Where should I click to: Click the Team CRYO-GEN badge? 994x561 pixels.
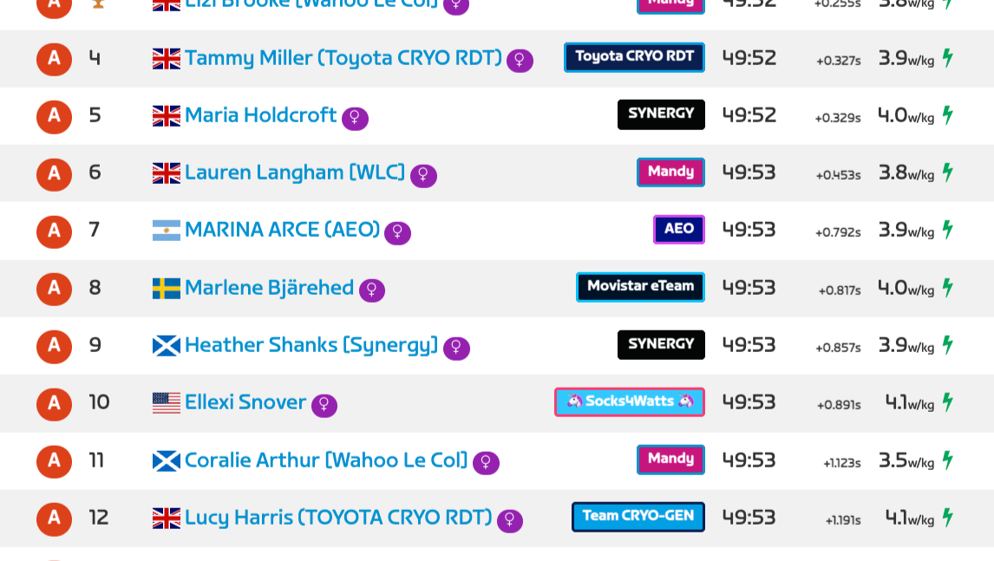point(638,517)
